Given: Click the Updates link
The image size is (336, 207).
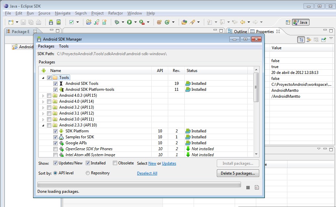Looking at the screenshot, I should point(169,163).
